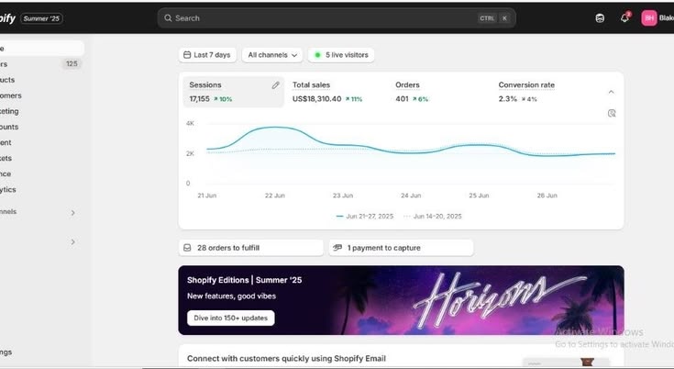Open the Home item in sidebar
The height and width of the screenshot is (369, 674).
(41, 48)
